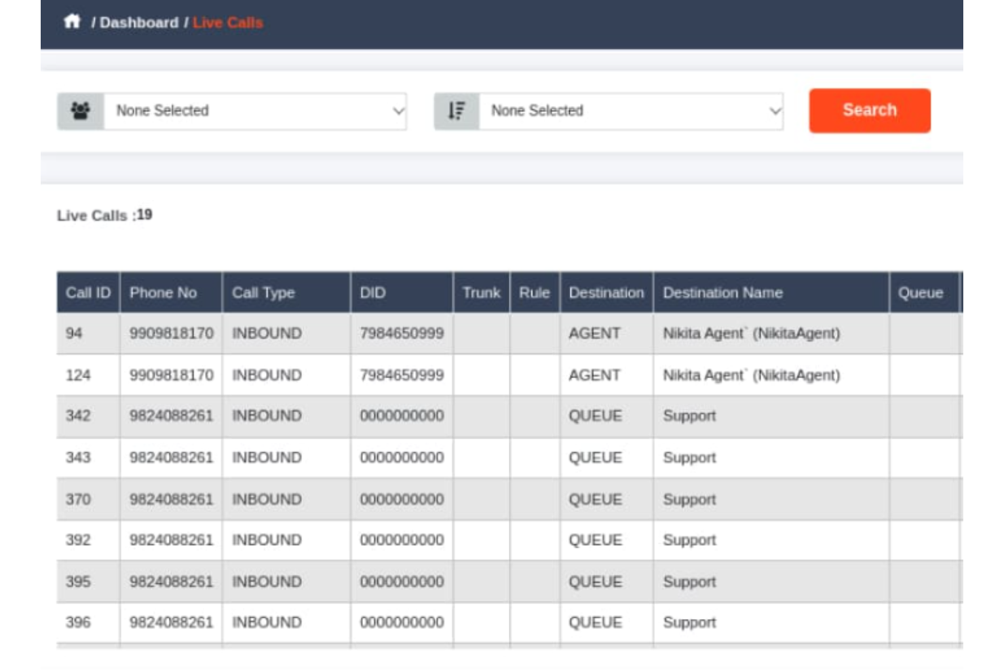Click QUEUE destination in row 342
The image size is (1004, 670).
pos(595,416)
